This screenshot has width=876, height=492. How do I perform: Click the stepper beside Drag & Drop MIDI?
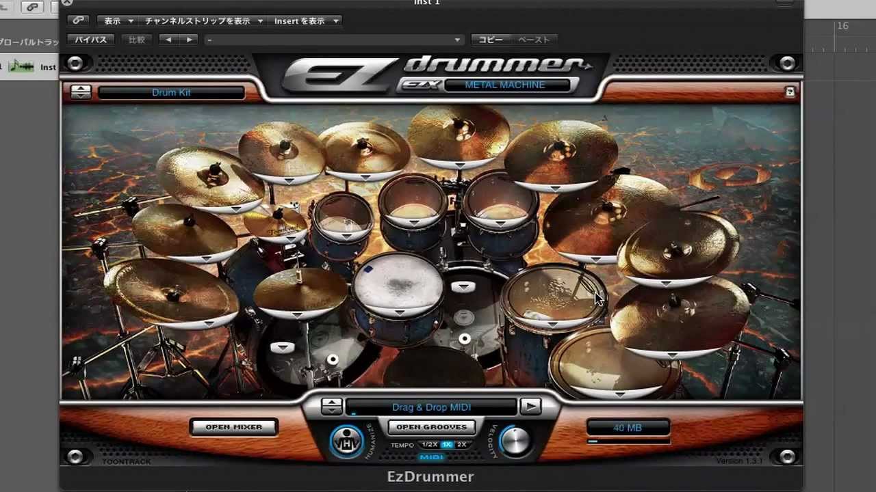[331, 407]
